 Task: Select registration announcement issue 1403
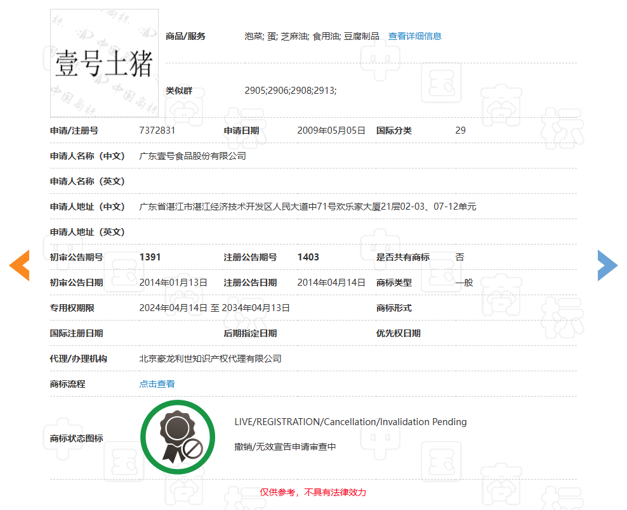coord(308,257)
